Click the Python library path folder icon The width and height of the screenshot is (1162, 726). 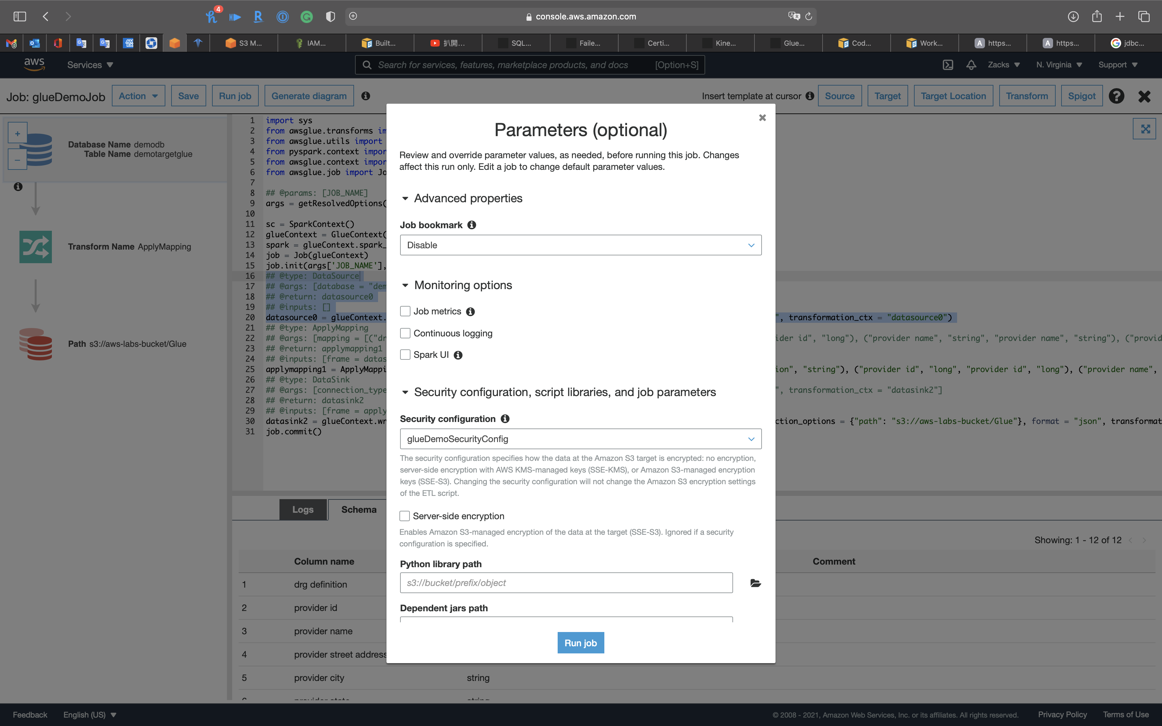tap(755, 583)
